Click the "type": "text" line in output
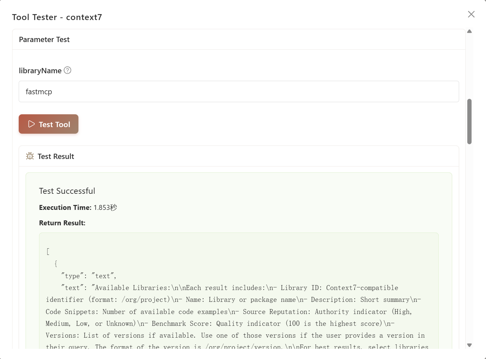486x359 pixels. [x=88, y=276]
